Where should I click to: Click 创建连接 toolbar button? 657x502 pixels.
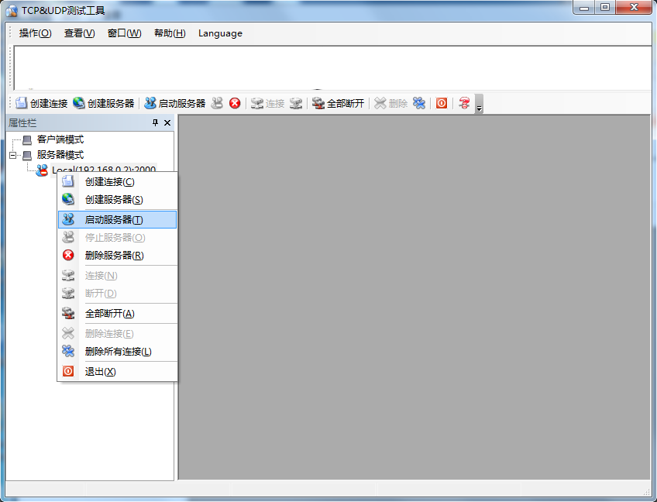coord(42,103)
